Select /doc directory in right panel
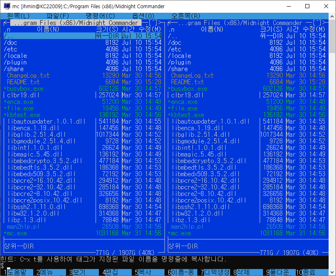Viewport: 336px width, 276px height. pos(247,42)
